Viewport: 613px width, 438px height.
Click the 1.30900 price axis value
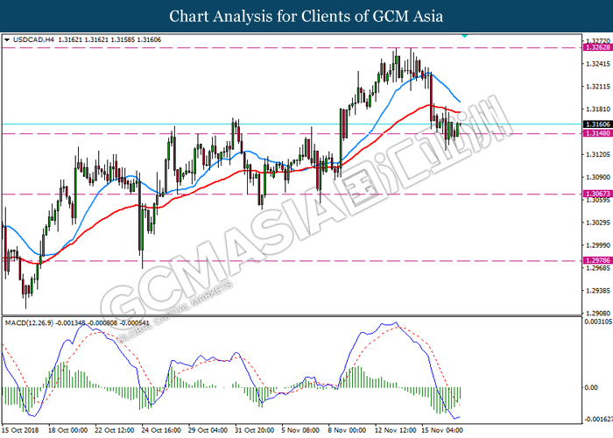click(x=598, y=177)
